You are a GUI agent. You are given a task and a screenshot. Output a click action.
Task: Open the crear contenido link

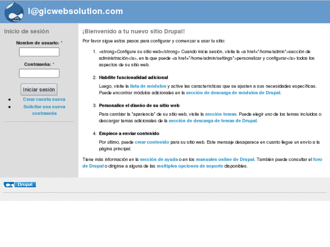pos(152,142)
